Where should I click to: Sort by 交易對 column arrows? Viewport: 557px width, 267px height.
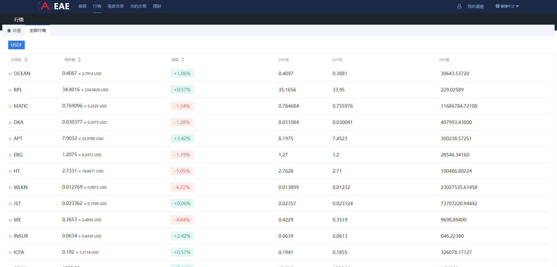coord(26,60)
